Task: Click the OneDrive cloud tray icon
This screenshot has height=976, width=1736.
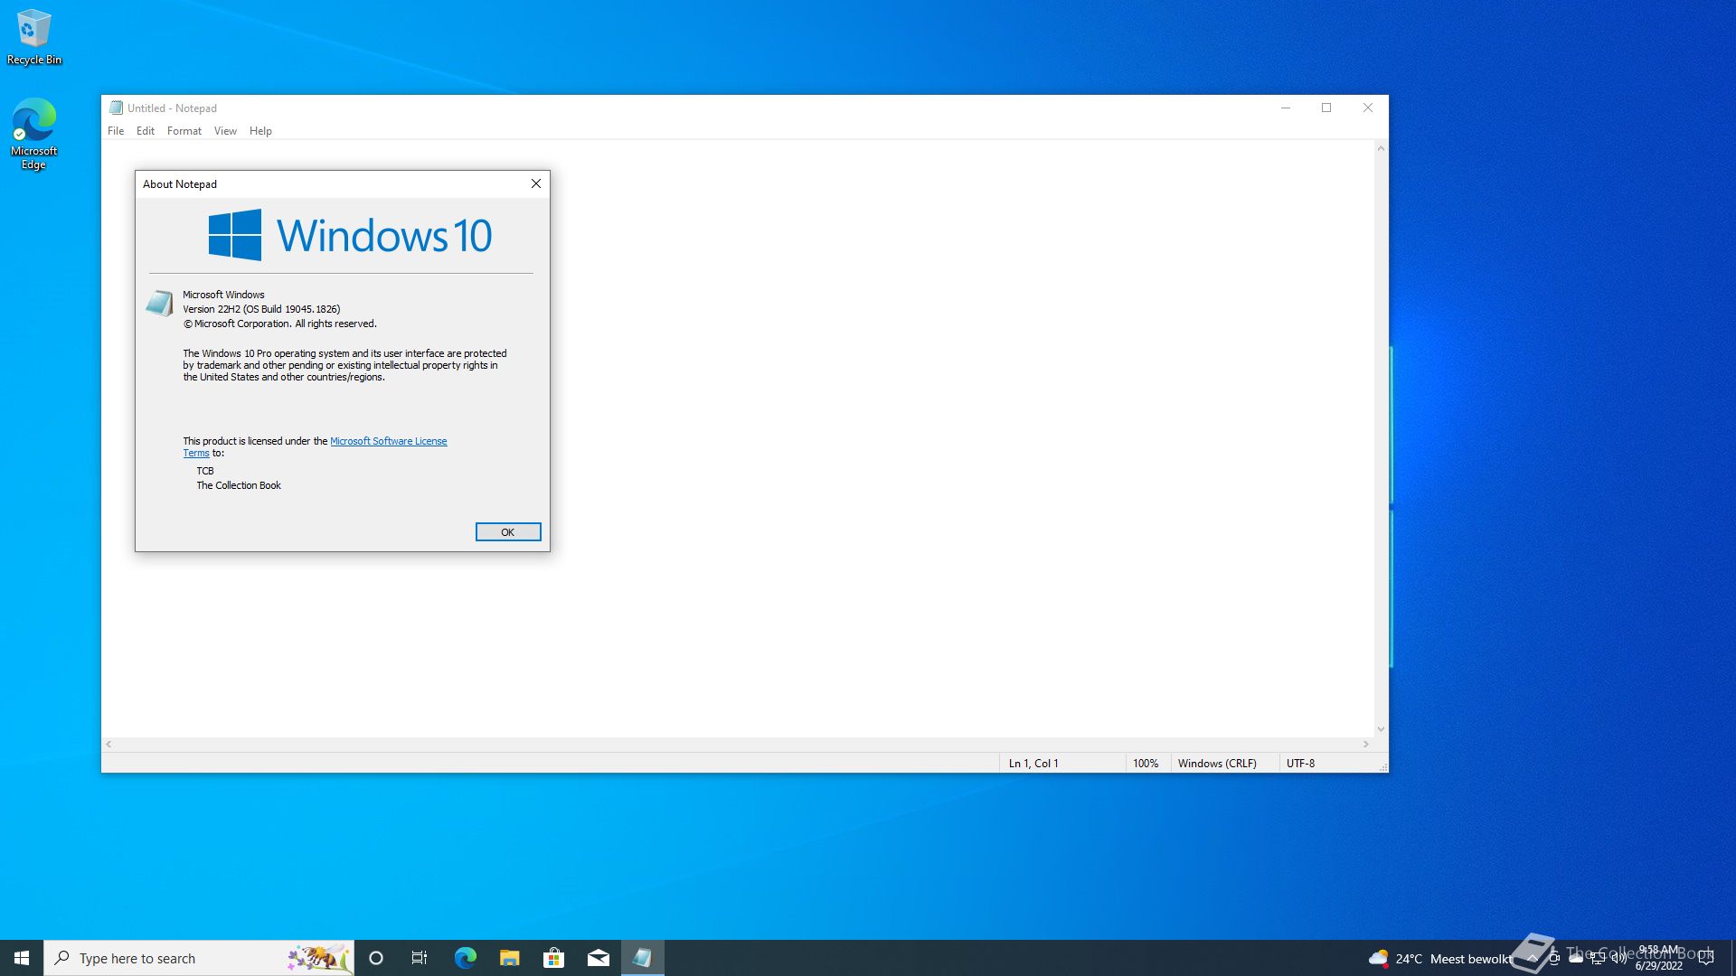Action: coord(1576,958)
